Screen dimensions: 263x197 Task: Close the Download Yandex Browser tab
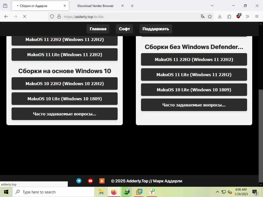point(123,6)
